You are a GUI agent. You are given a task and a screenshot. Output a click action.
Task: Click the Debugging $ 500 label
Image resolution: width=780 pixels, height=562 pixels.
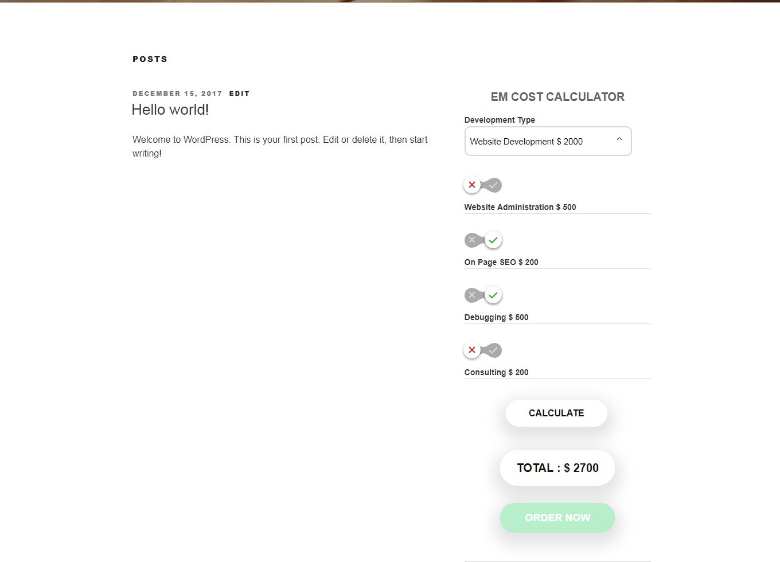(496, 317)
